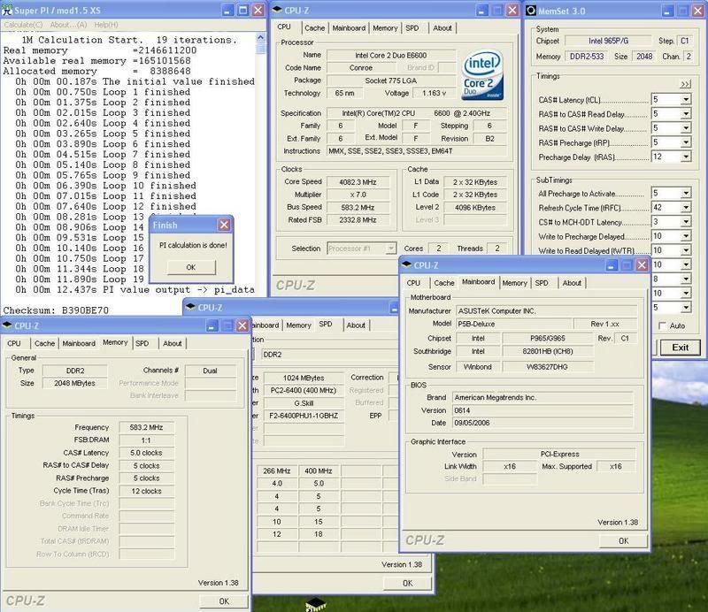Select Cache tab in CPU-Z Motherboard window
Image resolution: width=708 pixels, height=612 pixels.
(x=444, y=283)
